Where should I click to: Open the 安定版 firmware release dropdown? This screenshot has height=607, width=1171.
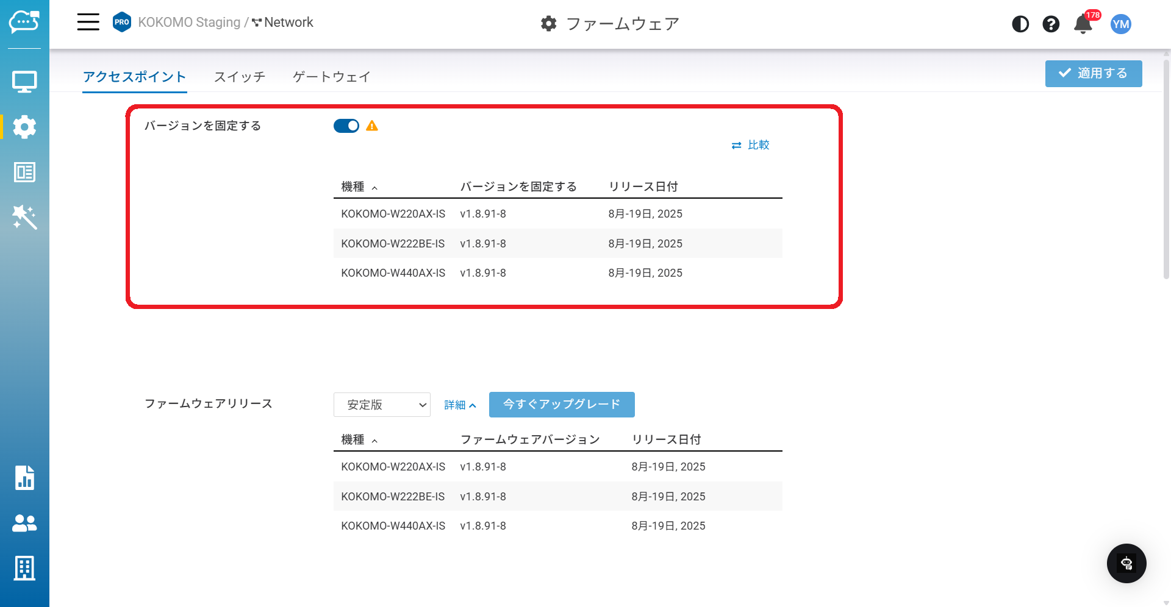(382, 405)
